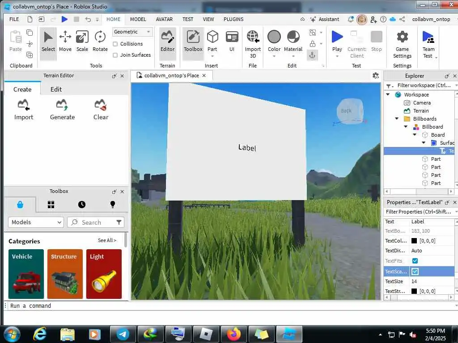Collapse the Workspace tree node
This screenshot has width=458, height=343.
pos(388,95)
